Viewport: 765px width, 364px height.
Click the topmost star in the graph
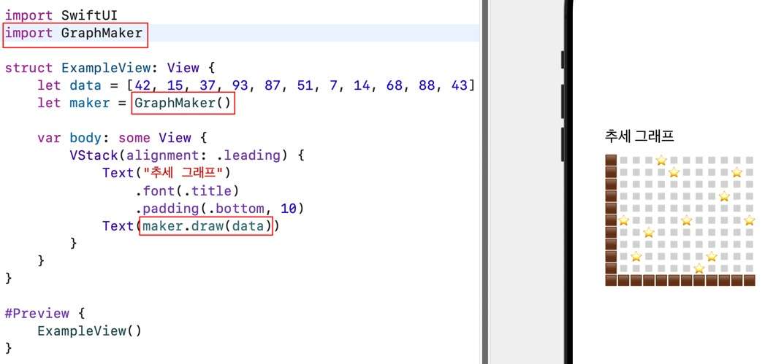pos(661,160)
